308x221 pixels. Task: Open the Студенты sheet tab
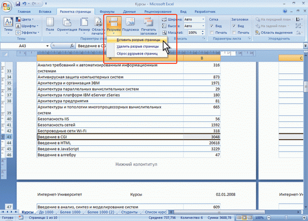tap(129, 212)
